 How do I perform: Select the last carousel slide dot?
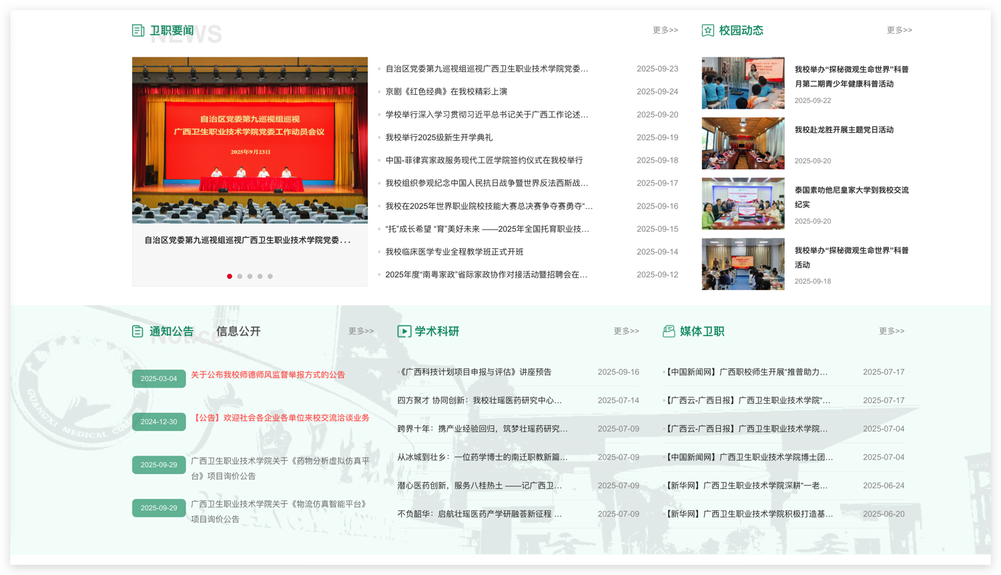click(x=270, y=276)
